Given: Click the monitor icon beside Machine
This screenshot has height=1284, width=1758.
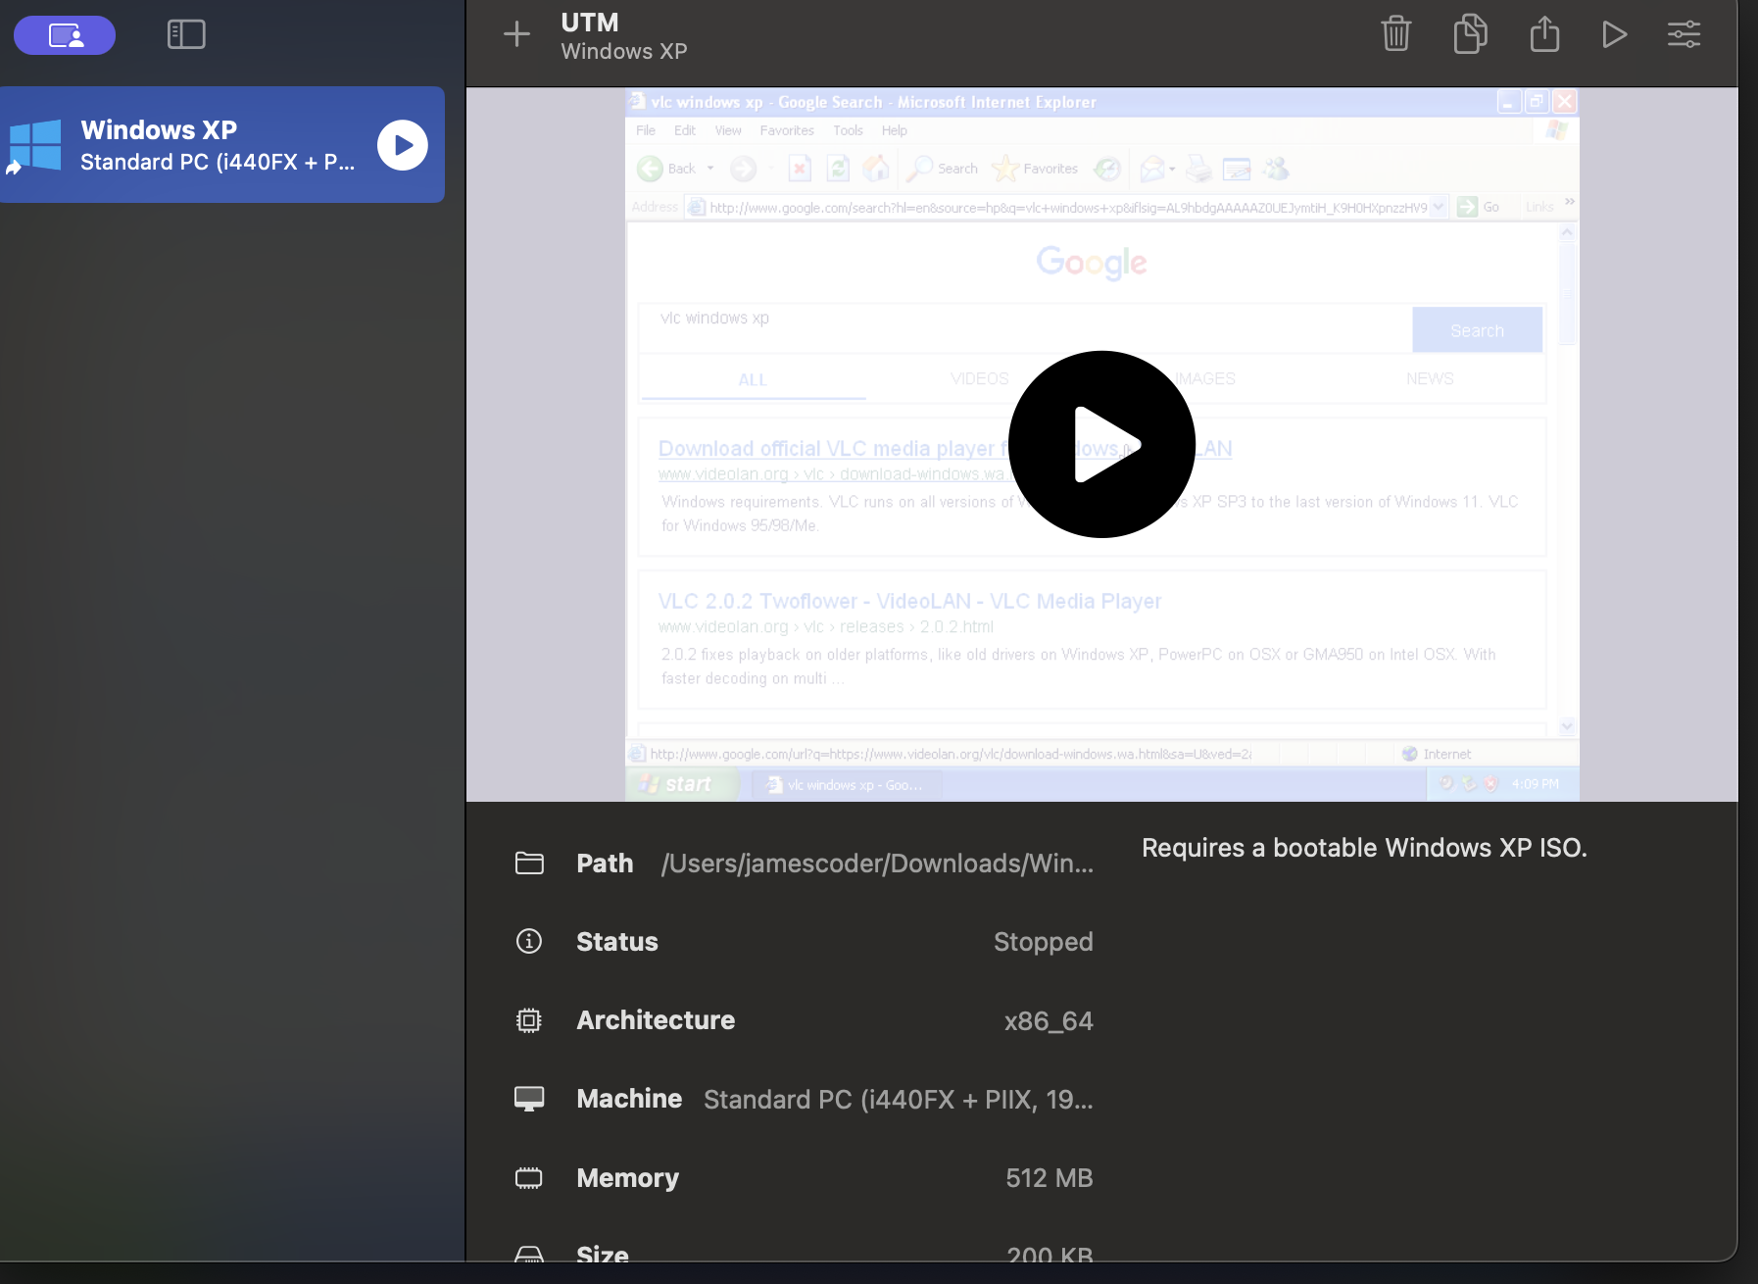Looking at the screenshot, I should (x=529, y=1099).
